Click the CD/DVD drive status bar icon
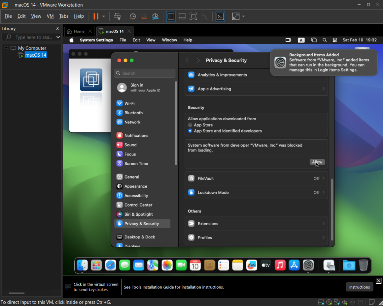Screen dimensions: 383x306 329,302
